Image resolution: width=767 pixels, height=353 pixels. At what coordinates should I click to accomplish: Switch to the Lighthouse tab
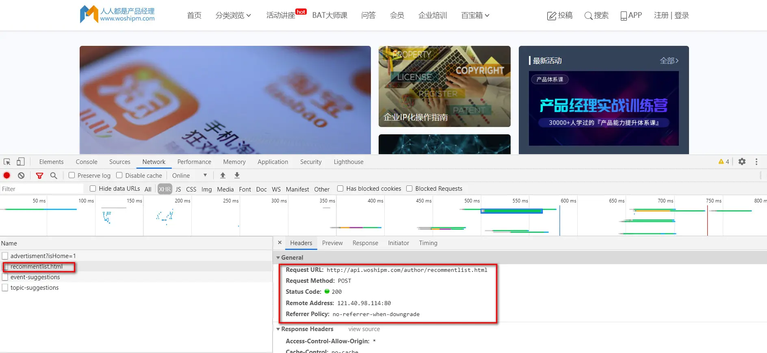click(349, 161)
